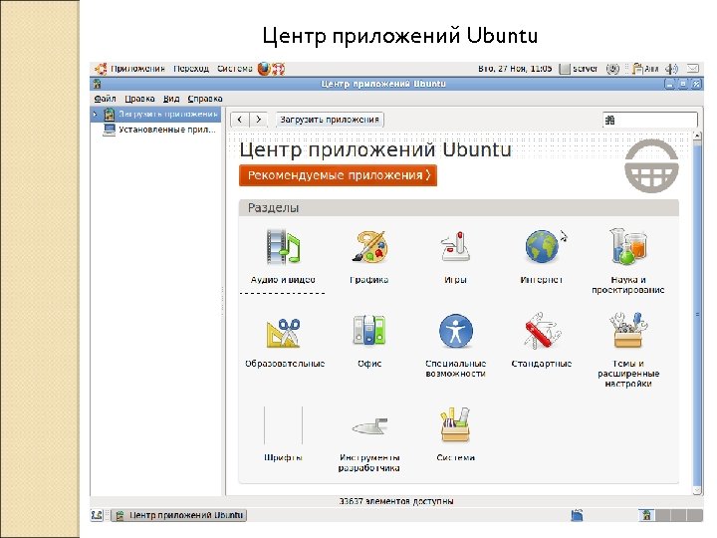
Task: Open the mail envelope indicator
Action: (x=693, y=69)
